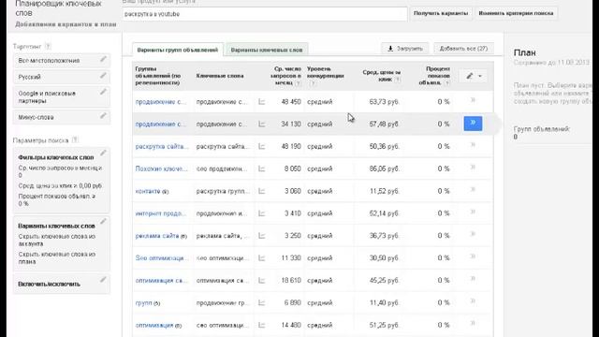Open help icon next to Параметры поиска
599x337 pixels.
pos(75,139)
